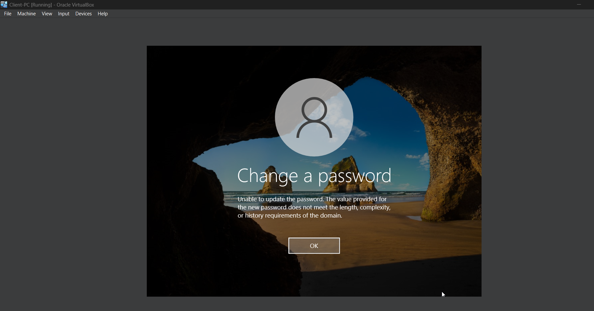Click the VirtualBox icon in title bar
The width and height of the screenshot is (594, 311).
[x=4, y=5]
